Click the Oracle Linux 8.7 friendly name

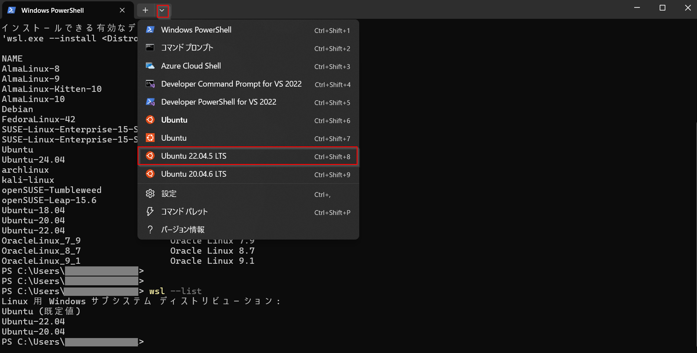(x=213, y=251)
